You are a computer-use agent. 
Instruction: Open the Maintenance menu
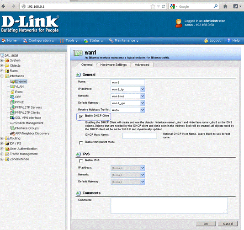[x=124, y=41]
